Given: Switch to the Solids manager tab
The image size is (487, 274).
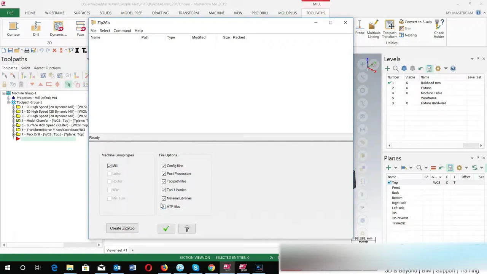Looking at the screenshot, I should (x=25, y=68).
